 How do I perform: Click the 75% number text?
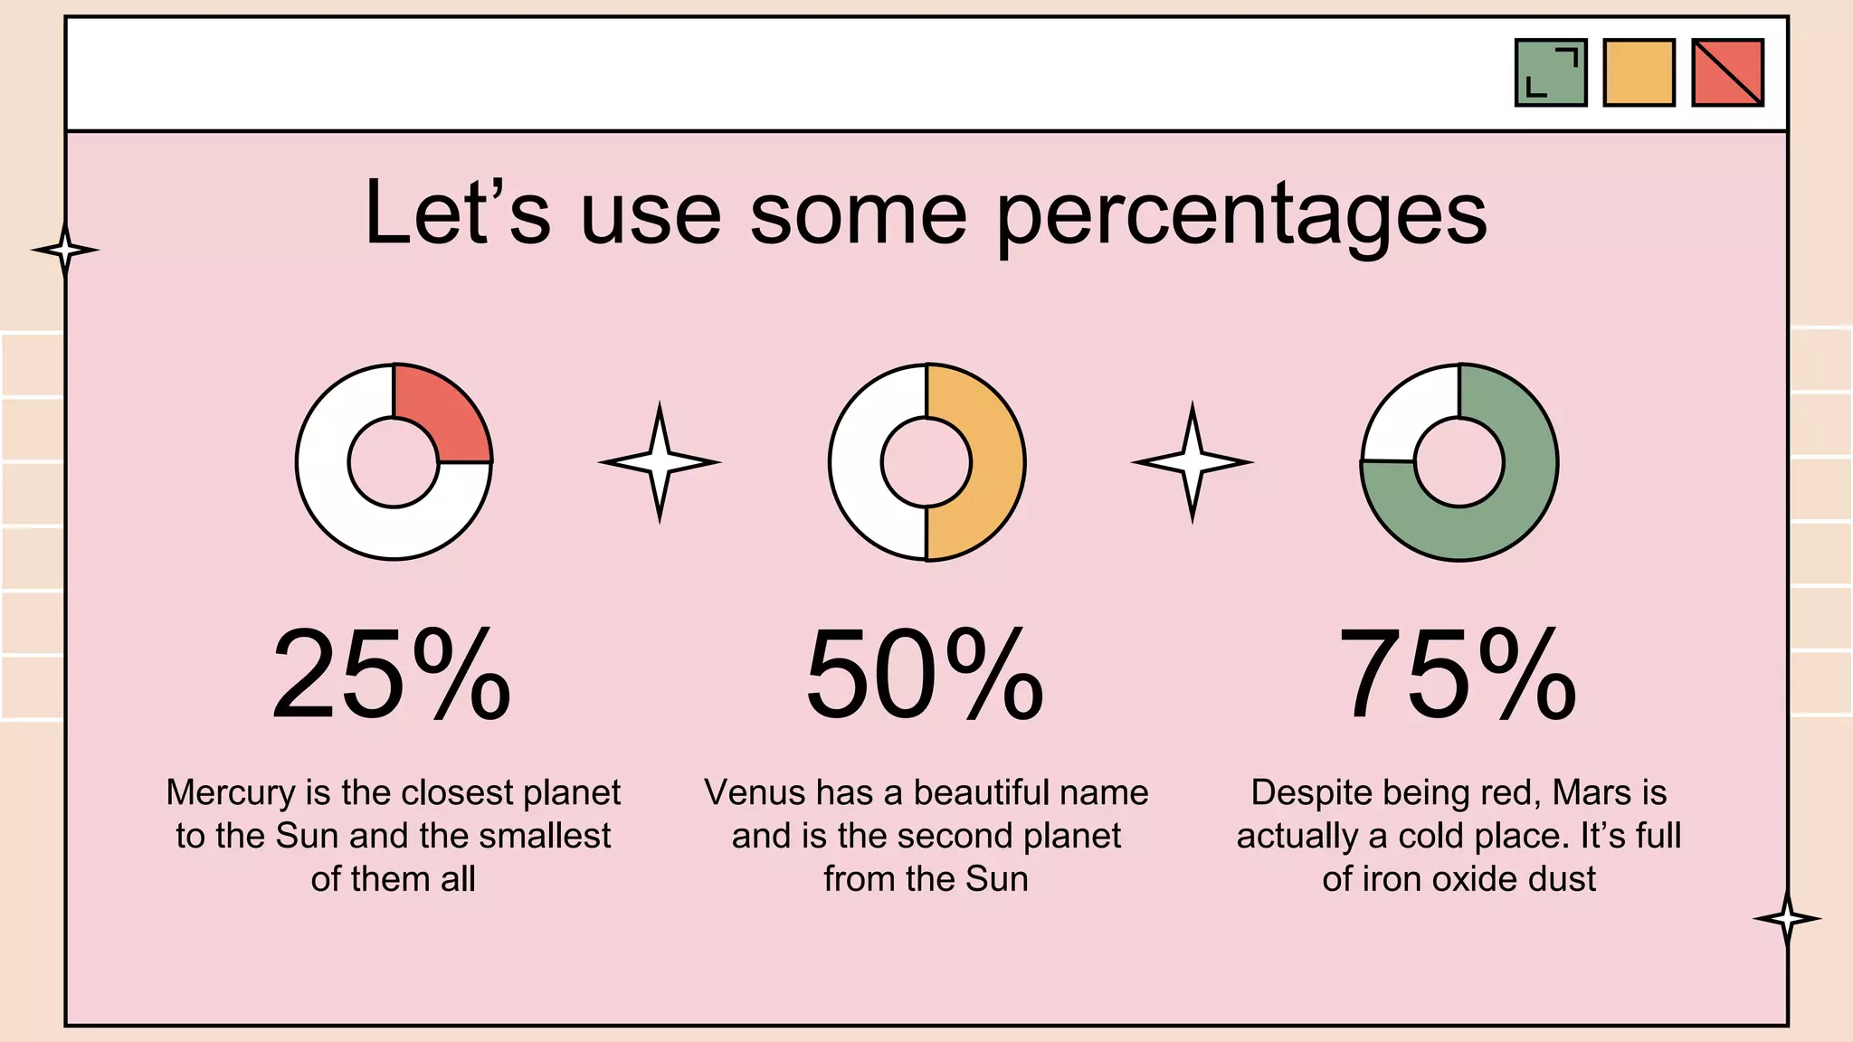tap(1458, 675)
